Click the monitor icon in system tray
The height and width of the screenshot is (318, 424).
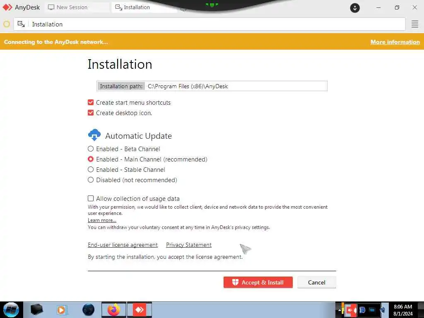coord(372,310)
